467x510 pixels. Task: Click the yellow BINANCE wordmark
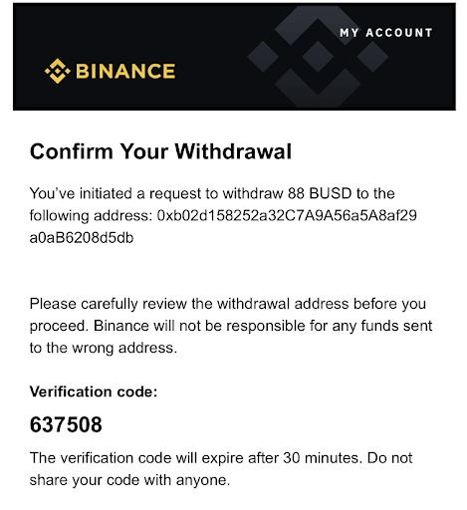coord(125,72)
